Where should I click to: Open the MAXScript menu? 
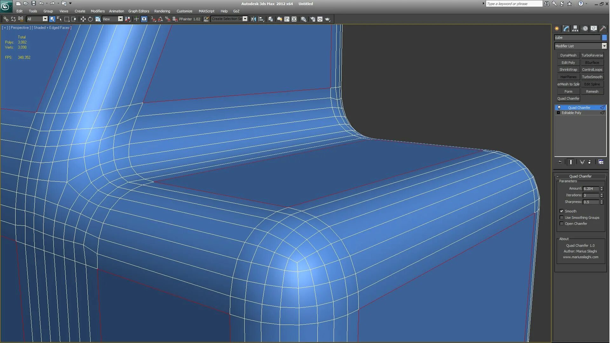point(206,11)
